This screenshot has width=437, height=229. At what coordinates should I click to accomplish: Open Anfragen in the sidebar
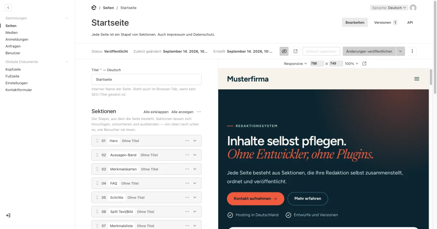[13, 46]
